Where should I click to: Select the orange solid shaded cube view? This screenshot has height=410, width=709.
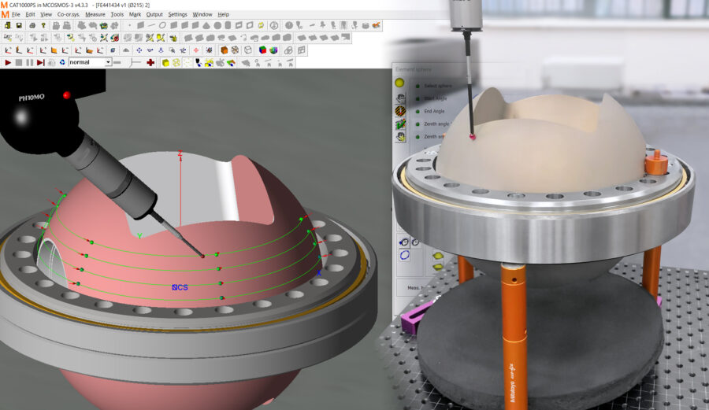(x=225, y=50)
